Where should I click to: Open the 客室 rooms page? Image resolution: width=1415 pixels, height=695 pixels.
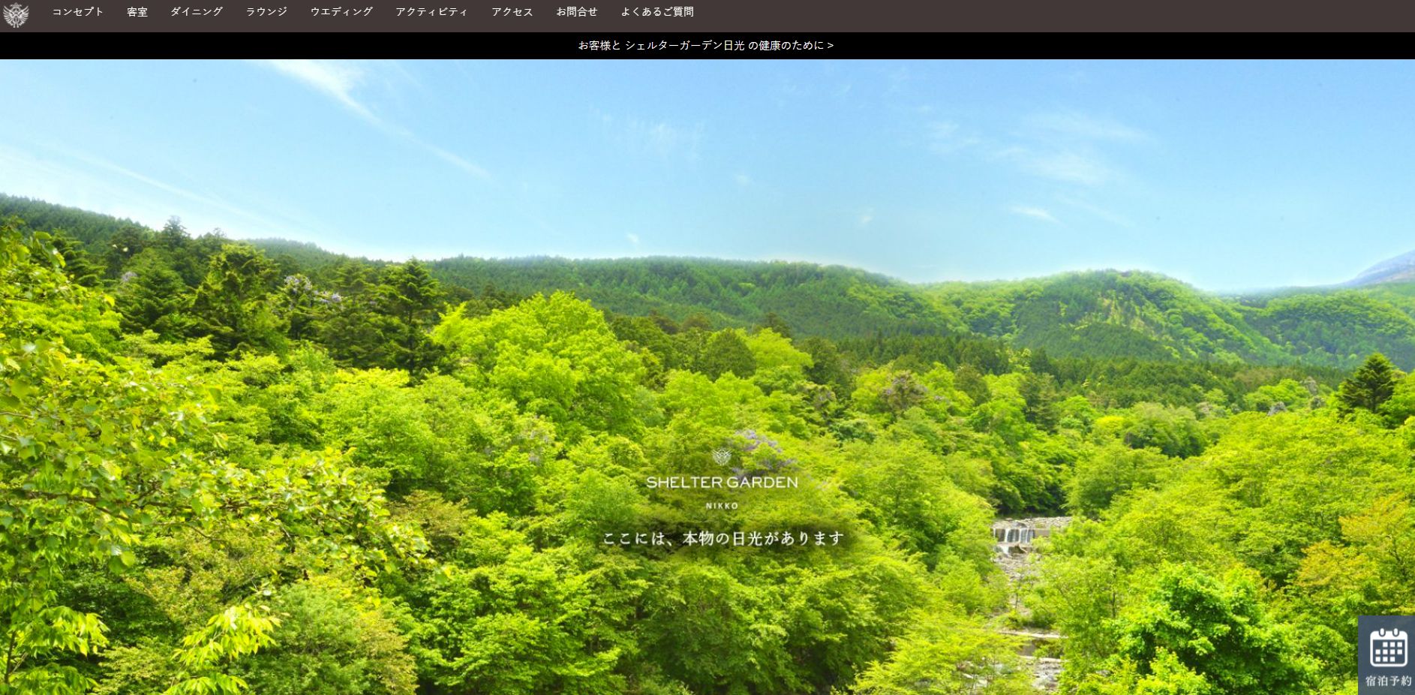[x=137, y=12]
